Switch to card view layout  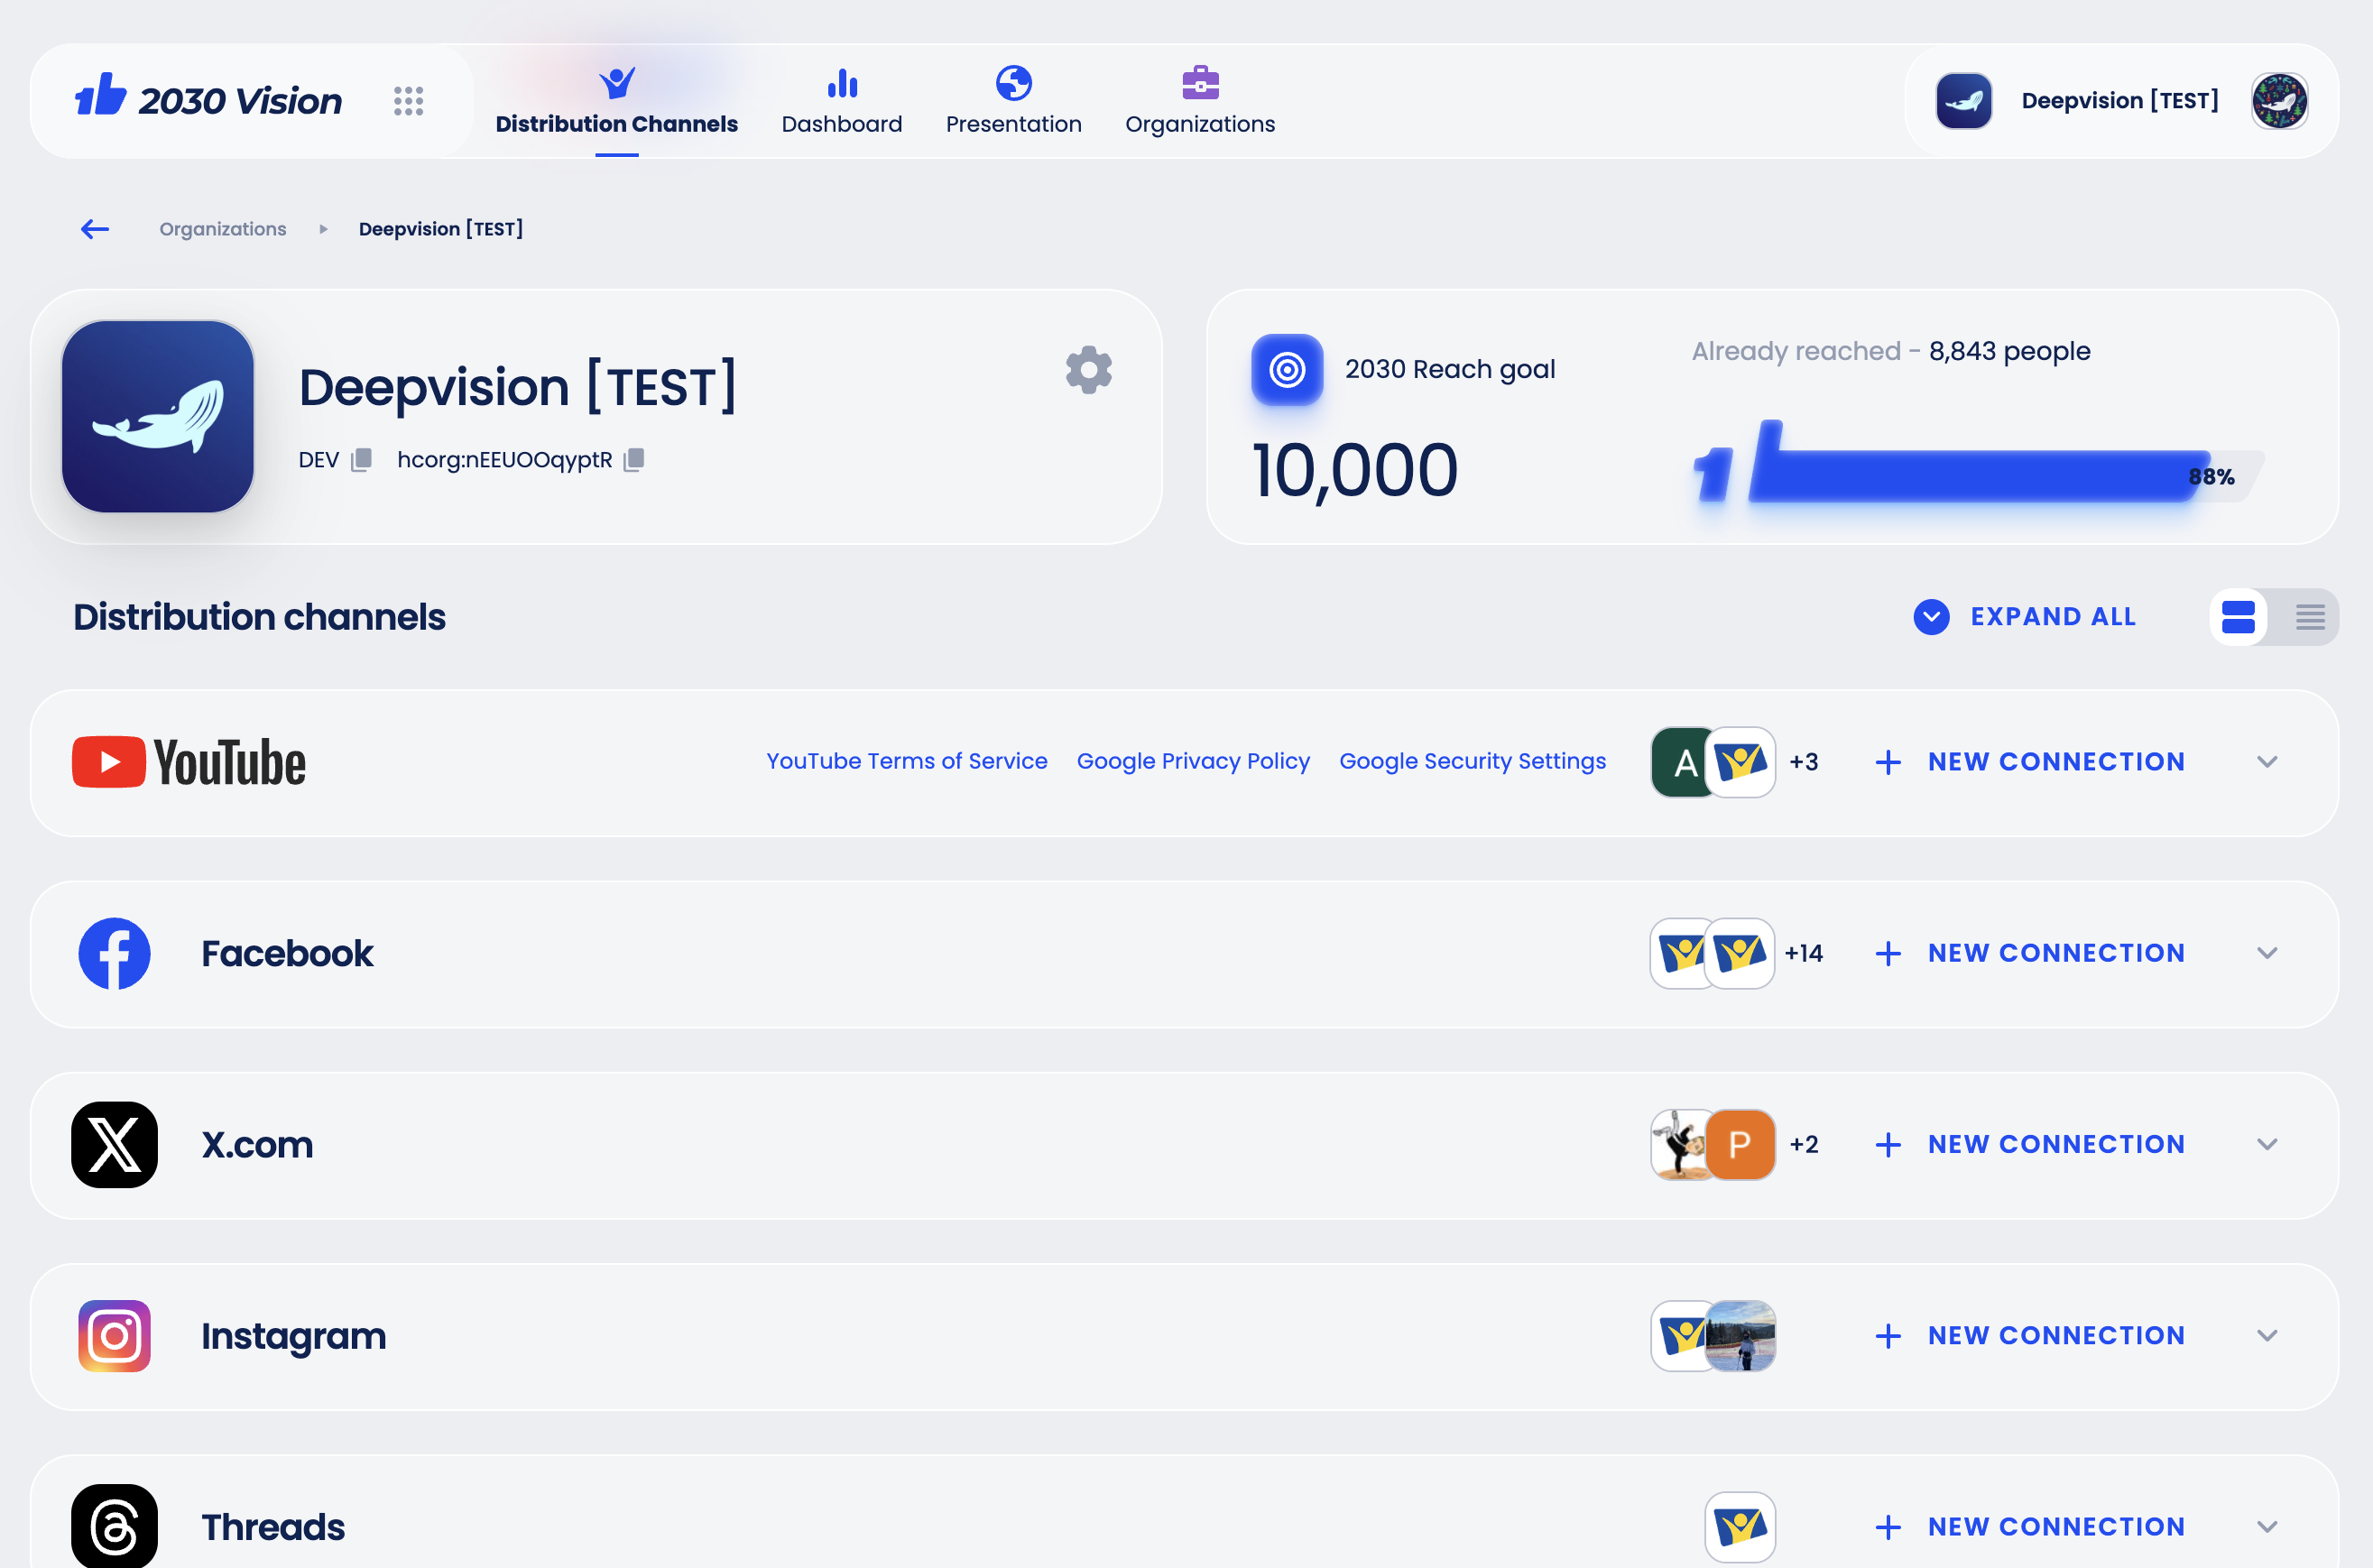(2238, 617)
